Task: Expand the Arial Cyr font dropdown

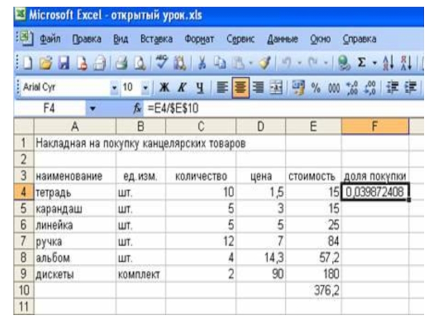Action: click(114, 88)
